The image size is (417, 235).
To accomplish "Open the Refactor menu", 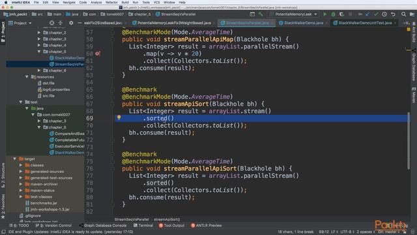I will click(x=111, y=3).
